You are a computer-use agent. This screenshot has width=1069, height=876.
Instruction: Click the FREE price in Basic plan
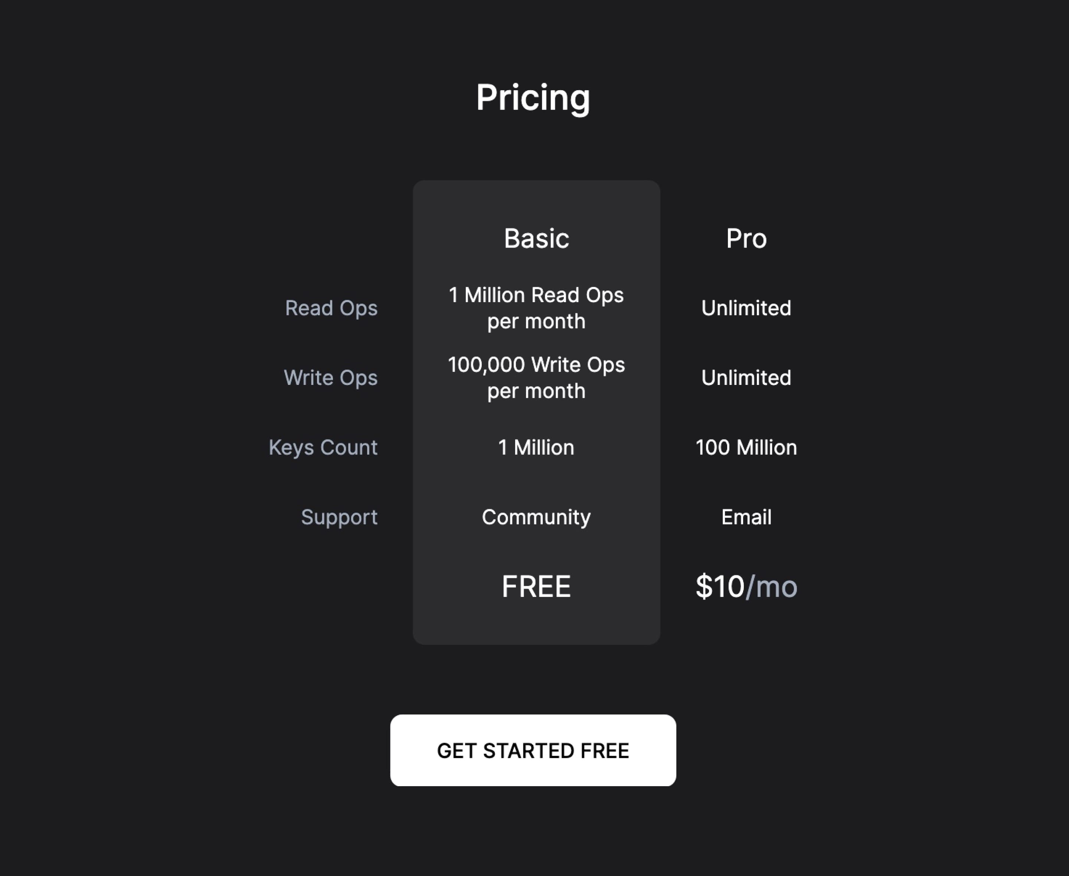click(x=536, y=586)
